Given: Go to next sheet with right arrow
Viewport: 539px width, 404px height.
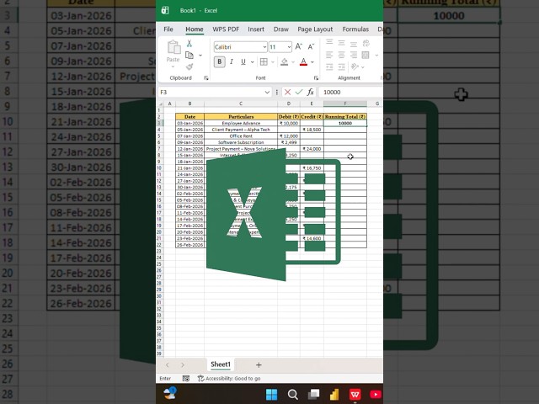Looking at the screenshot, I should pyautogui.click(x=183, y=364).
